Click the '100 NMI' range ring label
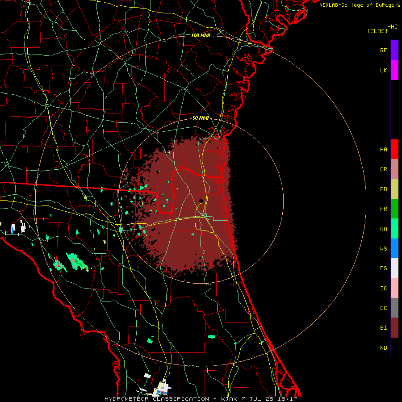 [x=201, y=35]
